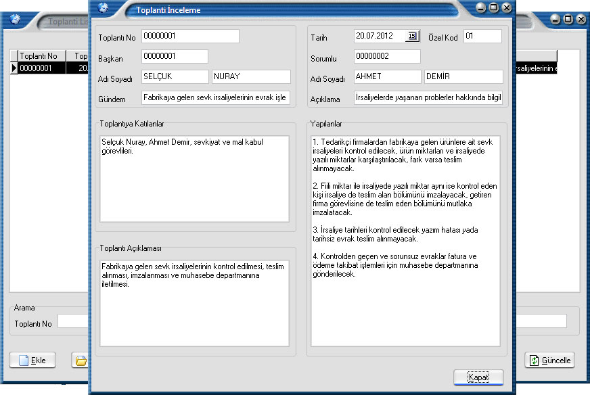Click the Başkan code field

click(175, 56)
